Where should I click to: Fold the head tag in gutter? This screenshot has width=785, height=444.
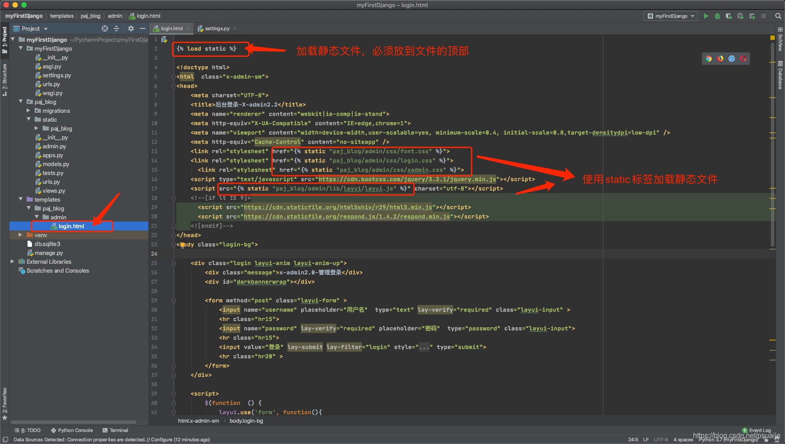pyautogui.click(x=174, y=86)
